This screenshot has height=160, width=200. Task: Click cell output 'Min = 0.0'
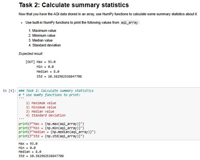point(27,148)
